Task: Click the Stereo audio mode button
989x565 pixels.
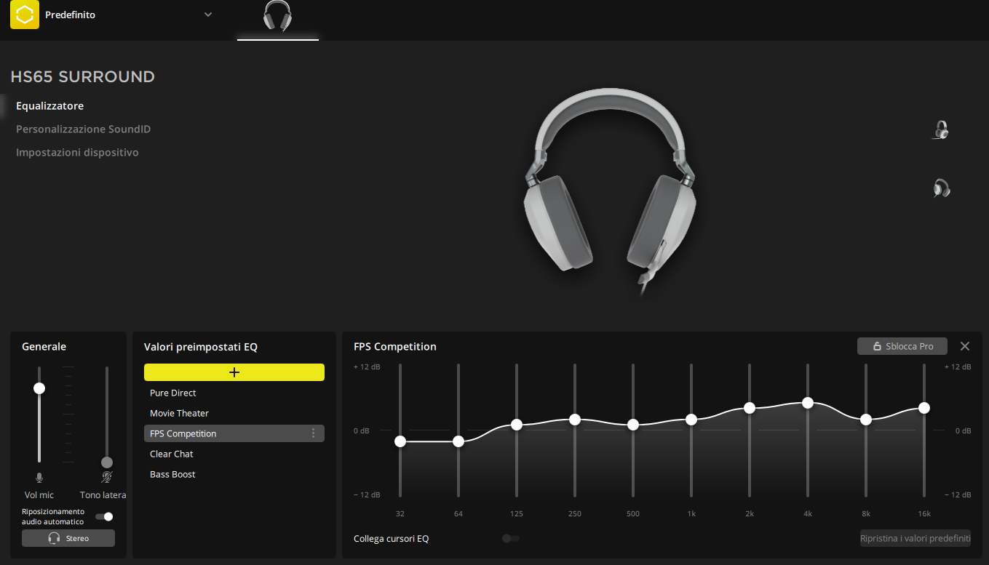Action: point(68,538)
